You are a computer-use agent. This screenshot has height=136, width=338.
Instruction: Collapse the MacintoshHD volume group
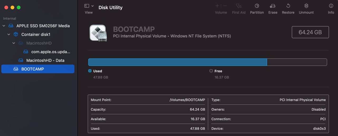[x=14, y=43]
